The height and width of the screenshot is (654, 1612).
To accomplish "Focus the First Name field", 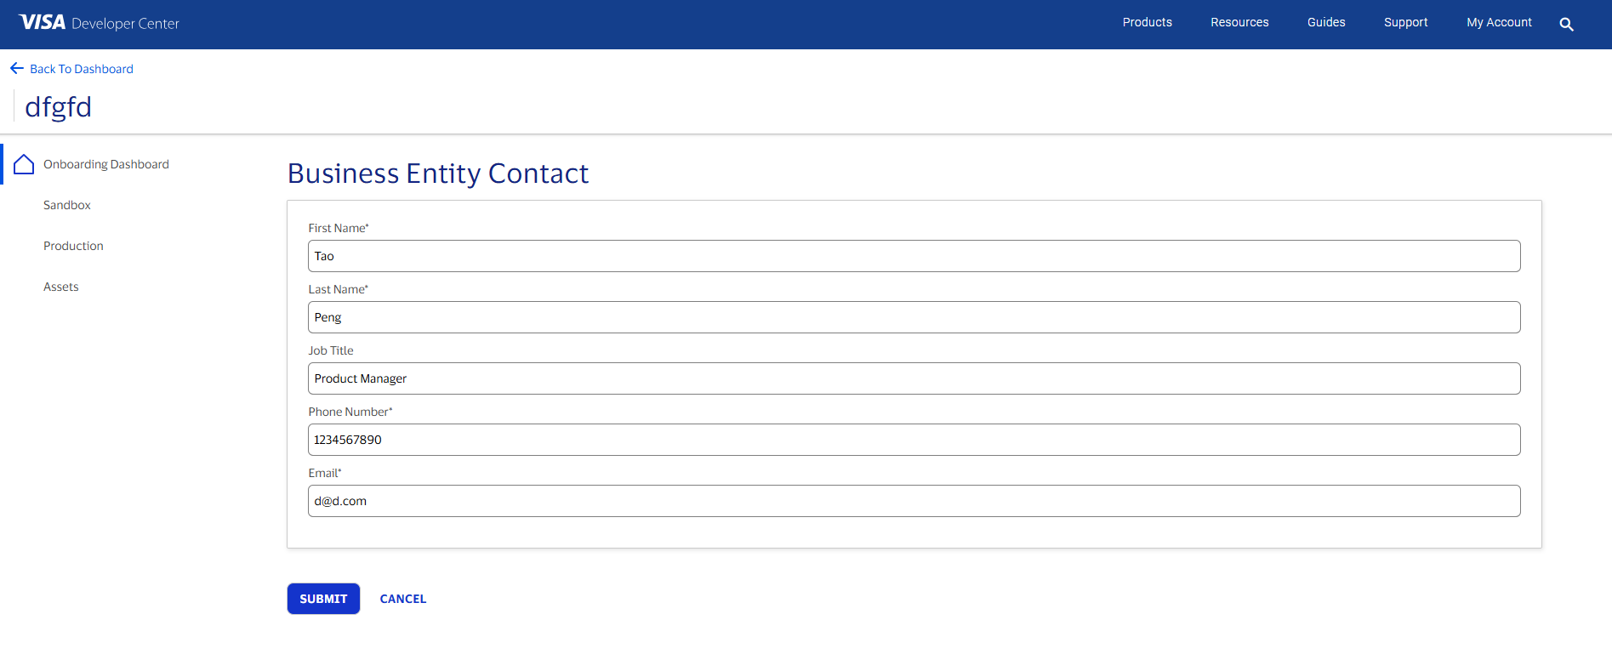I will [914, 256].
